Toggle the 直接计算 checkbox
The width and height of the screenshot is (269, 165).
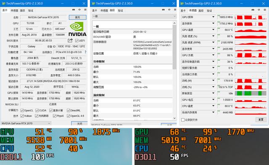(x=51, y=110)
